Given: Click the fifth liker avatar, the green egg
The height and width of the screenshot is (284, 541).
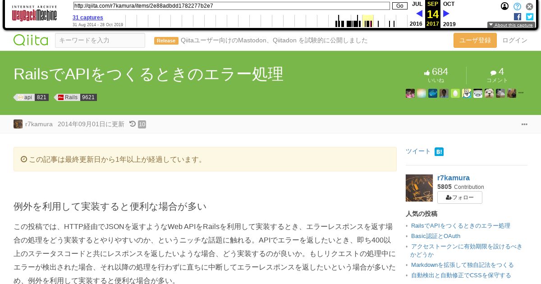Looking at the screenshot, I should (455, 93).
